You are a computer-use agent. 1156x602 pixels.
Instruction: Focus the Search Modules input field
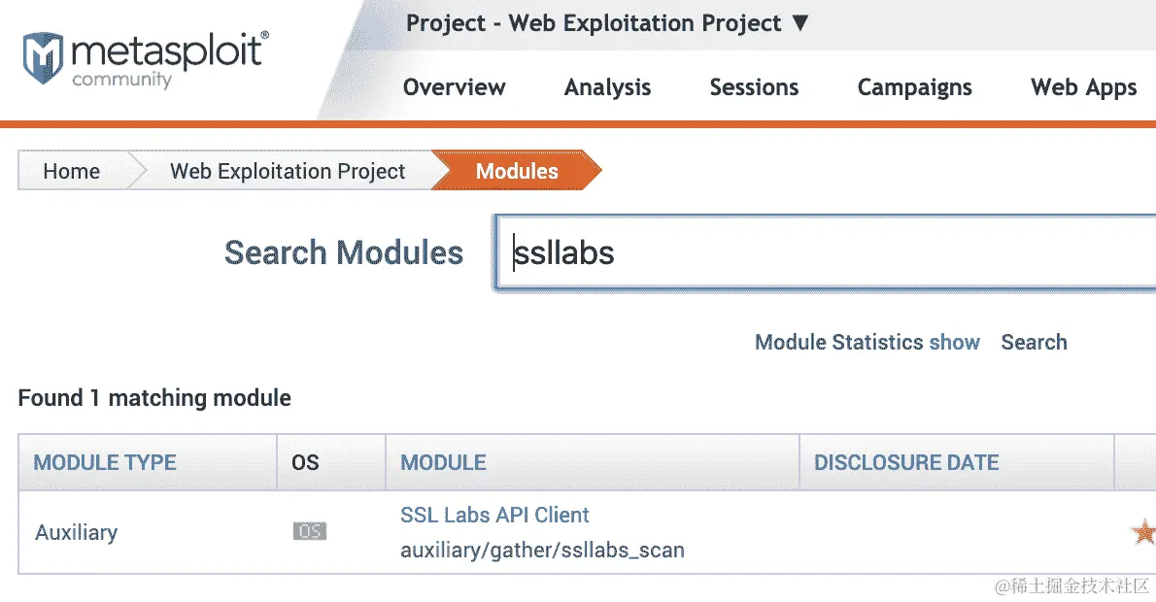click(826, 252)
